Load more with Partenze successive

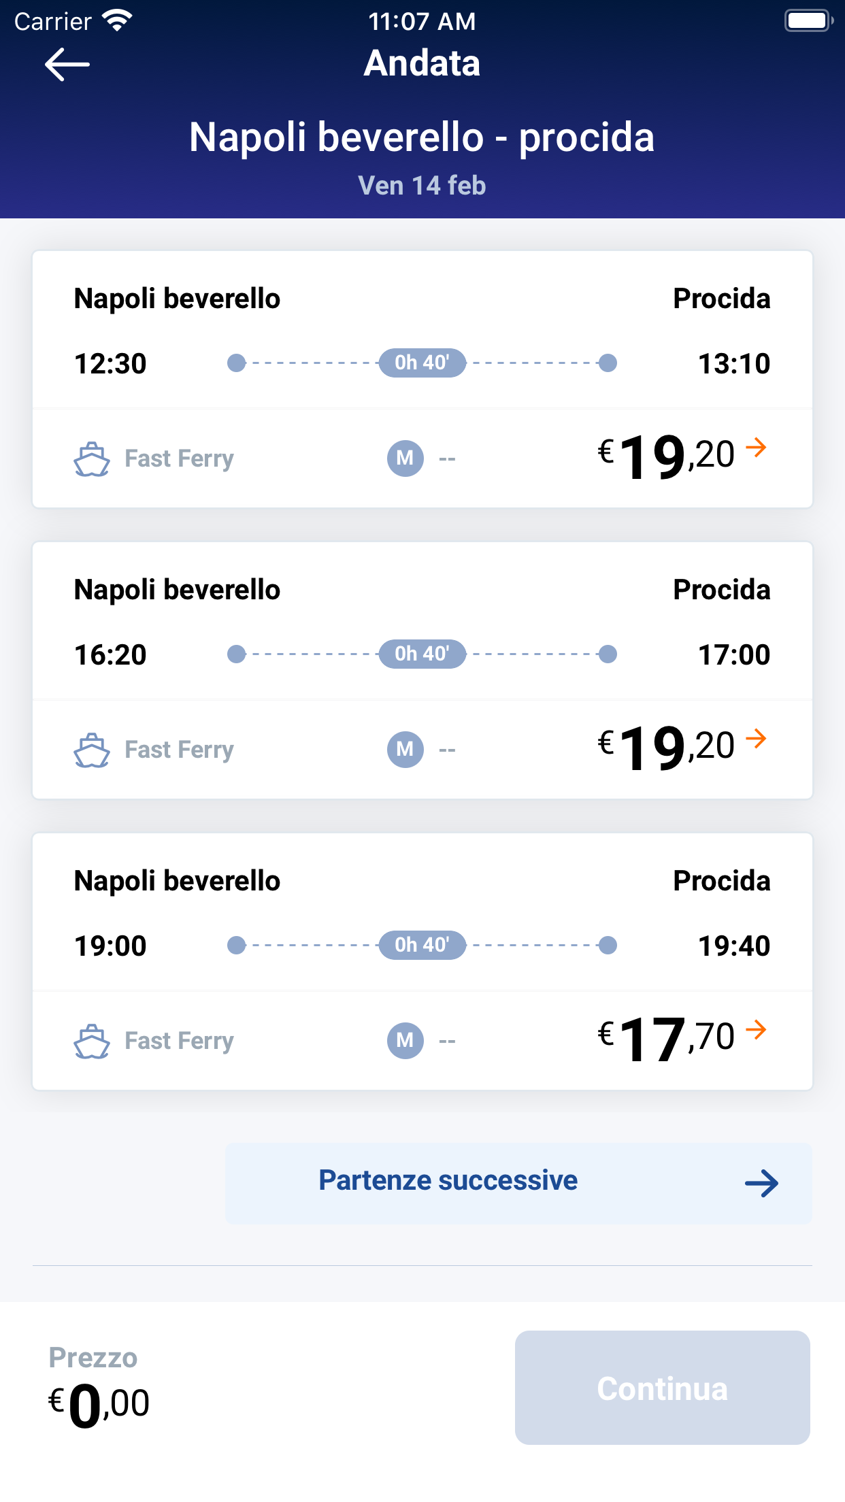coord(449,1182)
